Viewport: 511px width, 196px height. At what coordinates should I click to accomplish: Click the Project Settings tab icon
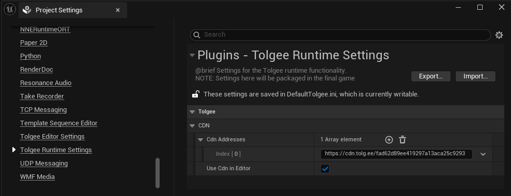[x=27, y=10]
